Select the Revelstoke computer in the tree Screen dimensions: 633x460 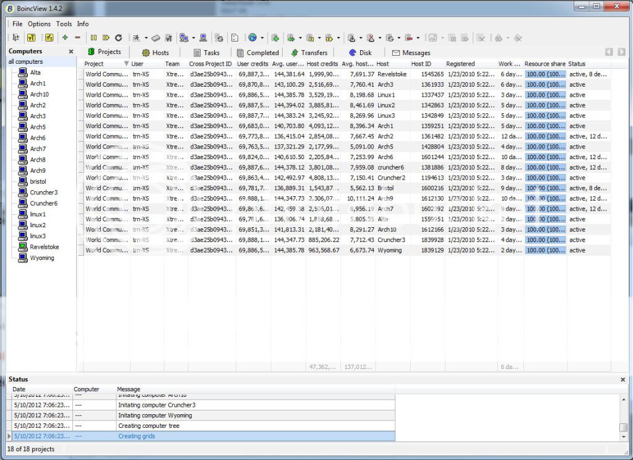point(44,247)
